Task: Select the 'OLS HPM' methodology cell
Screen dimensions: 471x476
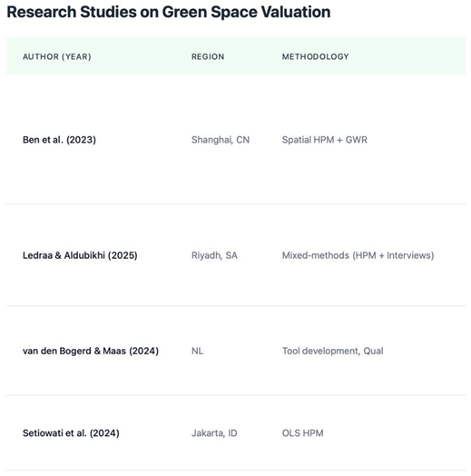Action: (x=303, y=433)
